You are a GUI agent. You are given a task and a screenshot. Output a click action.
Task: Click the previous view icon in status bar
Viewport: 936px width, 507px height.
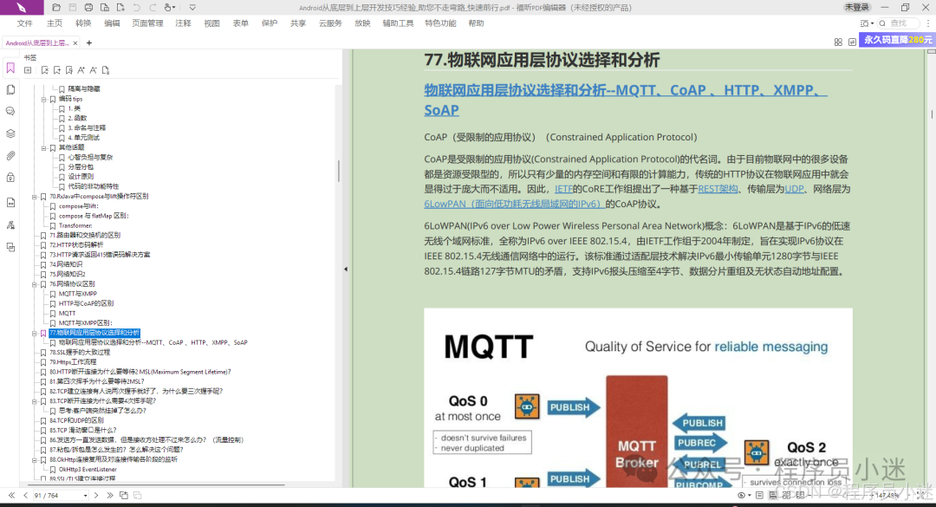click(x=124, y=495)
